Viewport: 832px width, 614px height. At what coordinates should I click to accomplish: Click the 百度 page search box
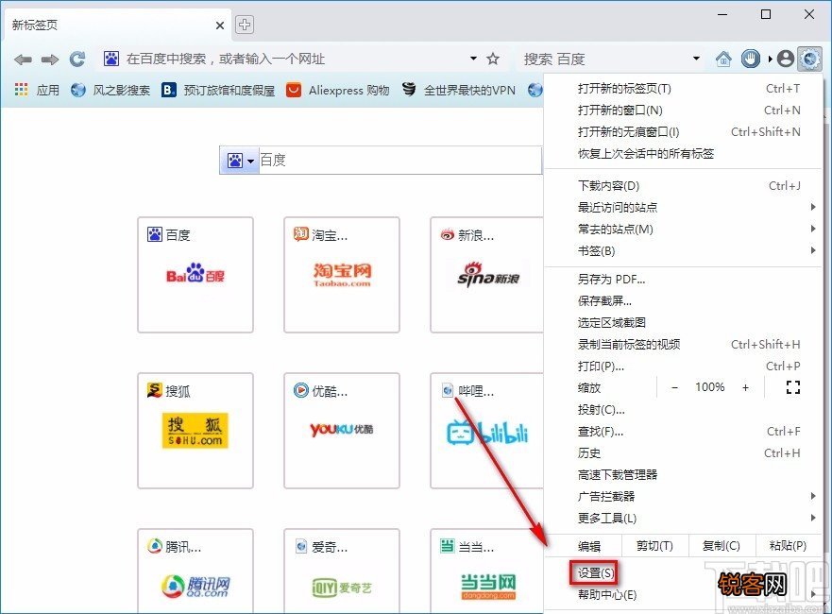(x=400, y=161)
